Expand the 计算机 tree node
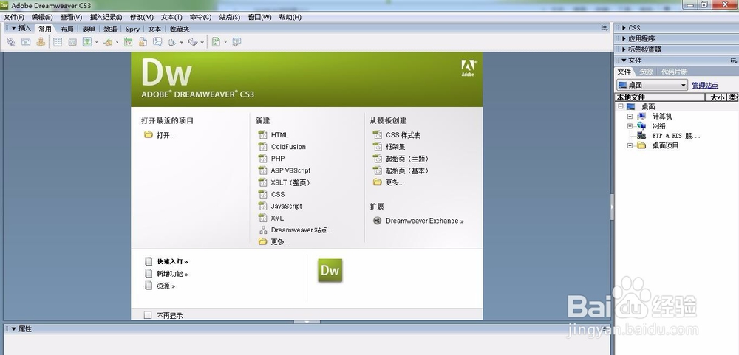Viewport: 739px width, 355px height. point(630,117)
